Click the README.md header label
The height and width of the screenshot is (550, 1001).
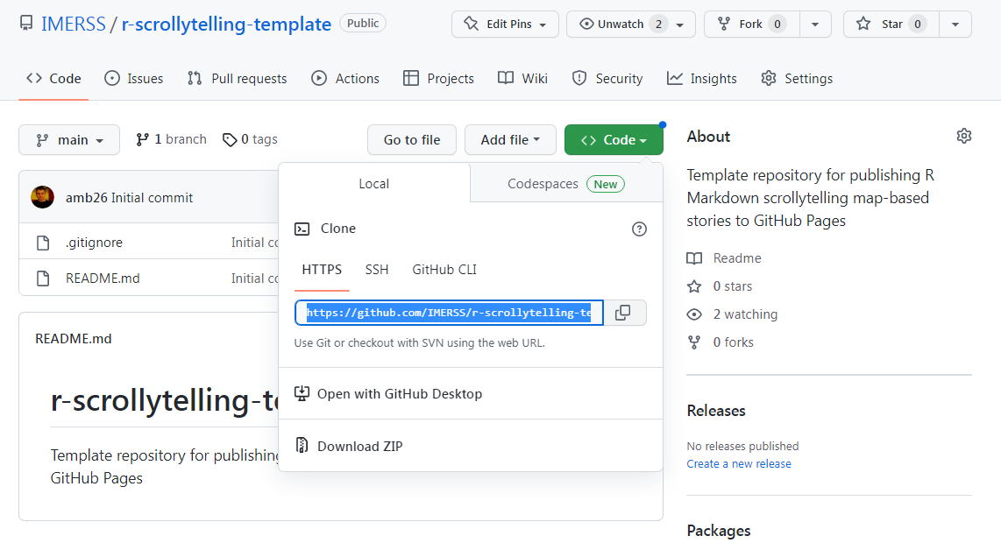pos(74,339)
